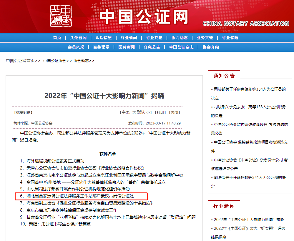
Task: Click 协会动态 in the navigation bar
Action: pyautogui.click(x=180, y=38)
